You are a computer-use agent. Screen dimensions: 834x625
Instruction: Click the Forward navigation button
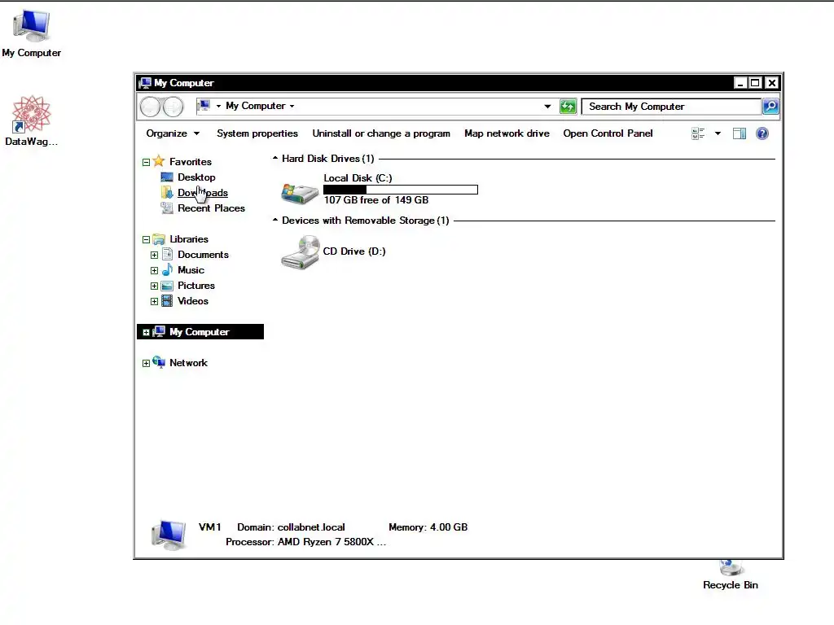click(173, 107)
